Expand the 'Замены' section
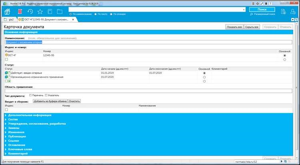The height and width of the screenshot is (165, 300). (x=13, y=128)
